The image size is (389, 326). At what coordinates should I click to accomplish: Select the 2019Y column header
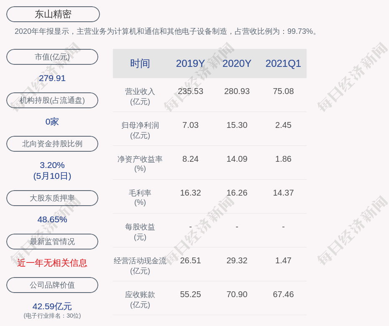[x=190, y=64]
